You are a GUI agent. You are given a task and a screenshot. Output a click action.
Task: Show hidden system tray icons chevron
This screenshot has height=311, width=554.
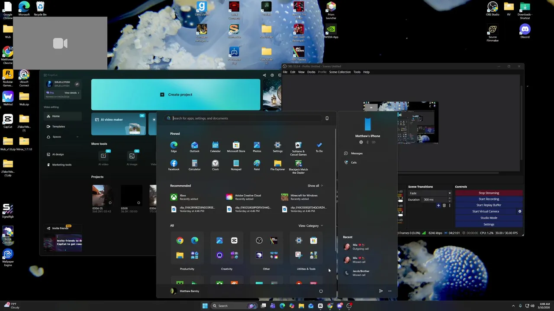click(513, 306)
